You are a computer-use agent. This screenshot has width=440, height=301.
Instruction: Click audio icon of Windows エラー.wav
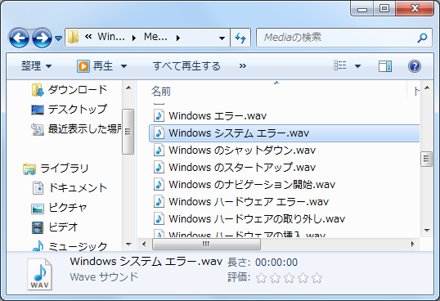pyautogui.click(x=159, y=116)
